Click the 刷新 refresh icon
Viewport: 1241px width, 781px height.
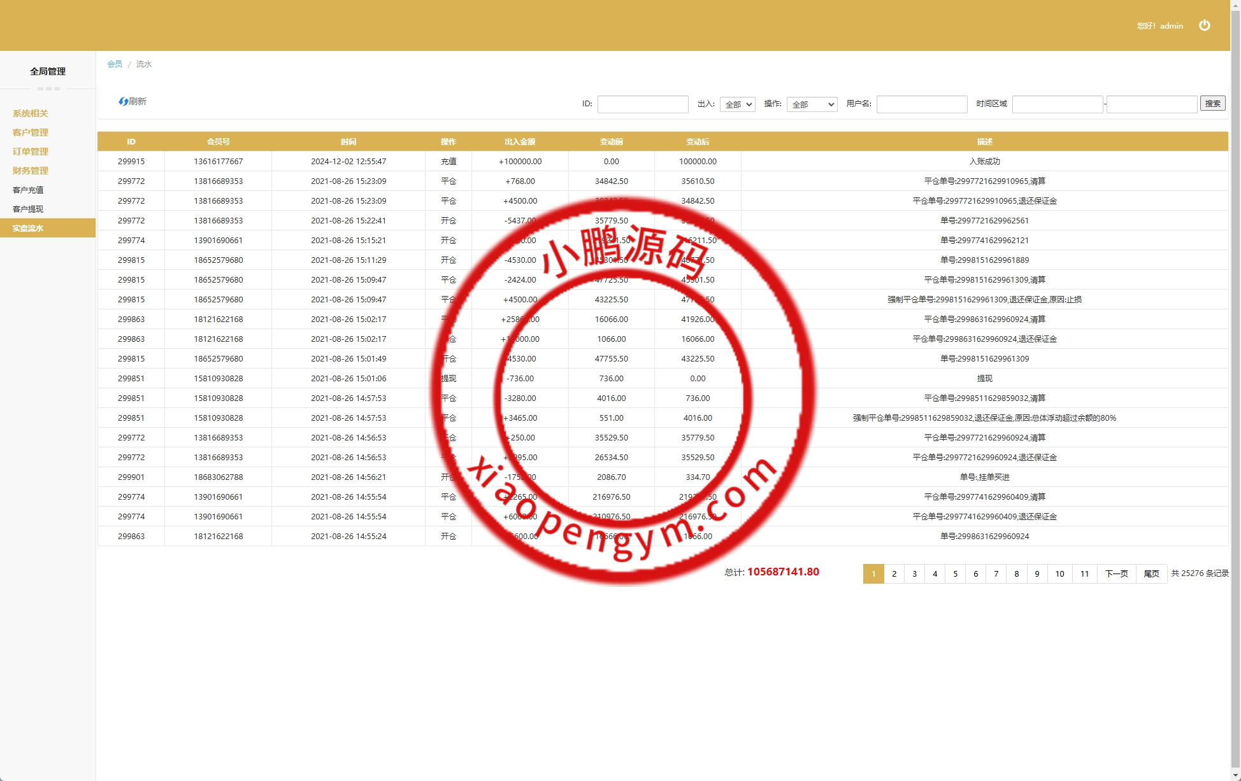[124, 102]
